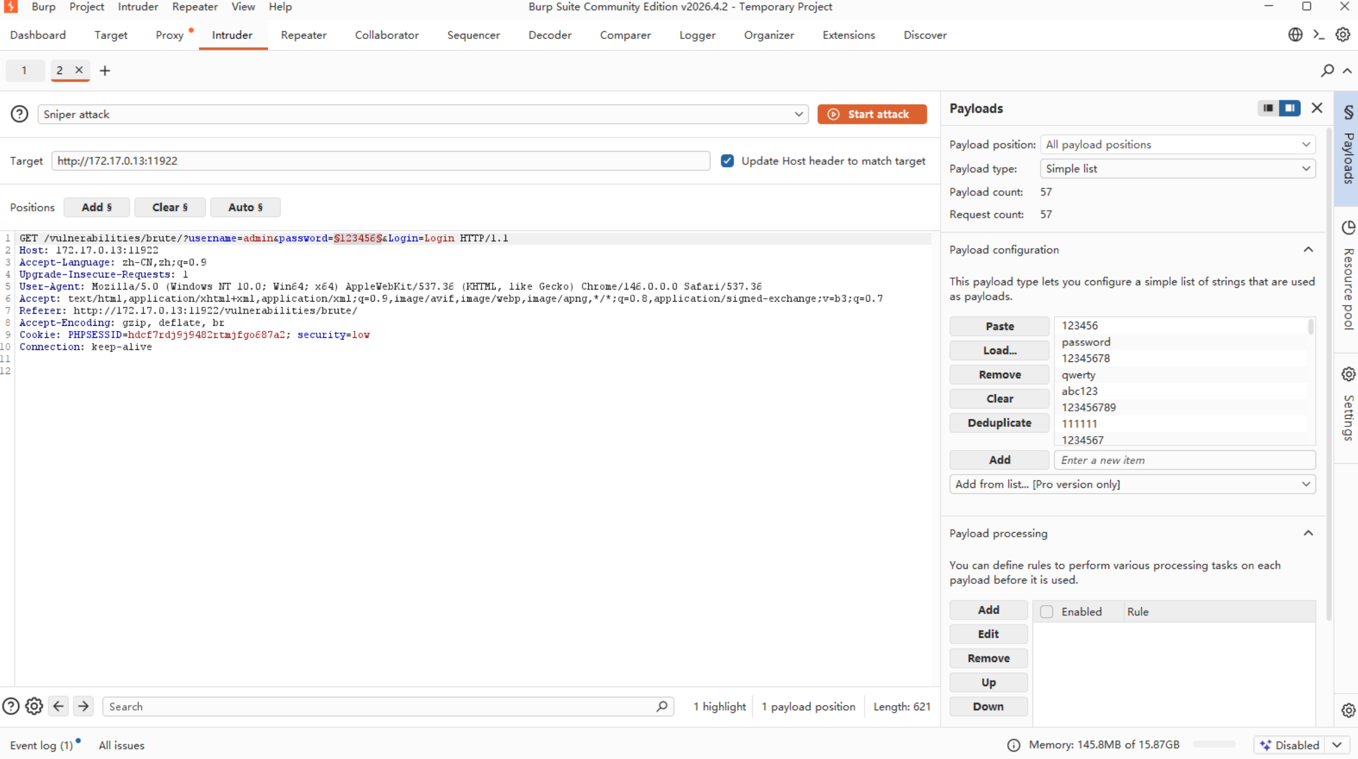1358x759 pixels.
Task: Clear the payload list
Action: [999, 398]
